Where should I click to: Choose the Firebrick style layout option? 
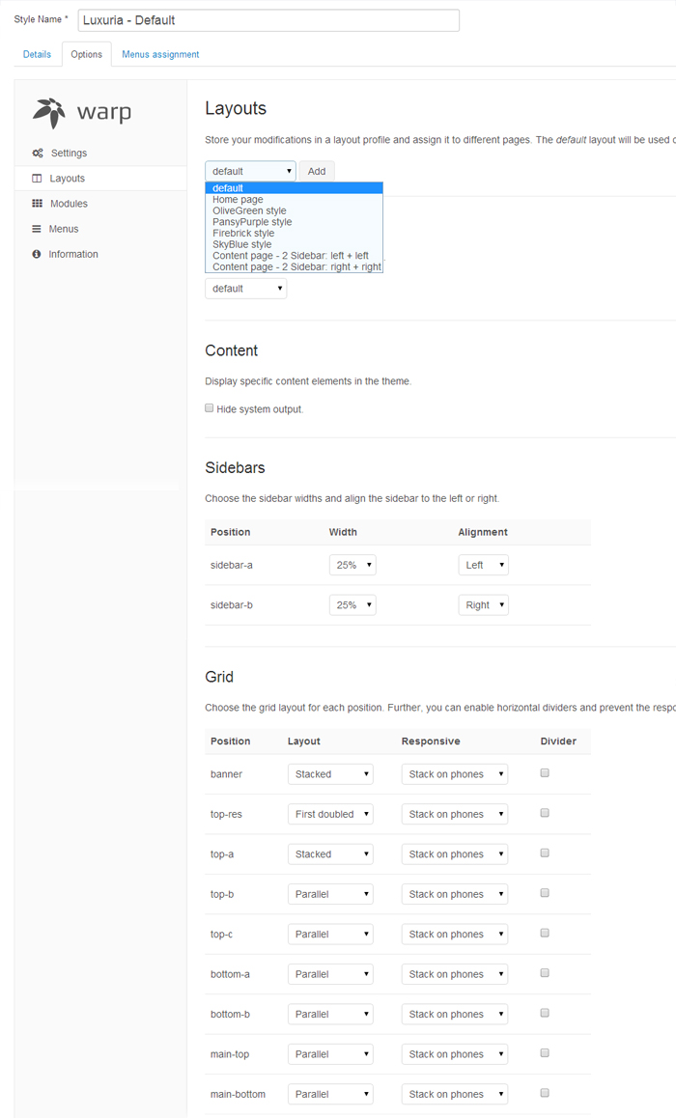tap(243, 234)
